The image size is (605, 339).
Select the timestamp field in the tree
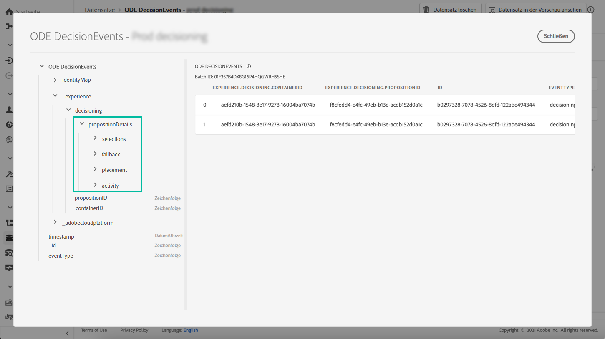(x=61, y=237)
